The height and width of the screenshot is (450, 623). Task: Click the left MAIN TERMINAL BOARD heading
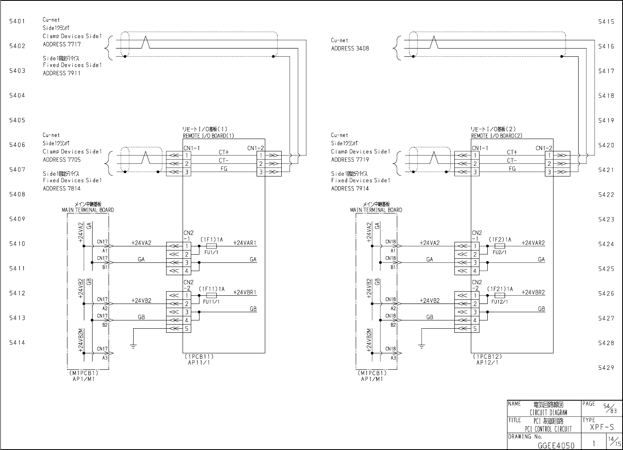click(x=88, y=210)
